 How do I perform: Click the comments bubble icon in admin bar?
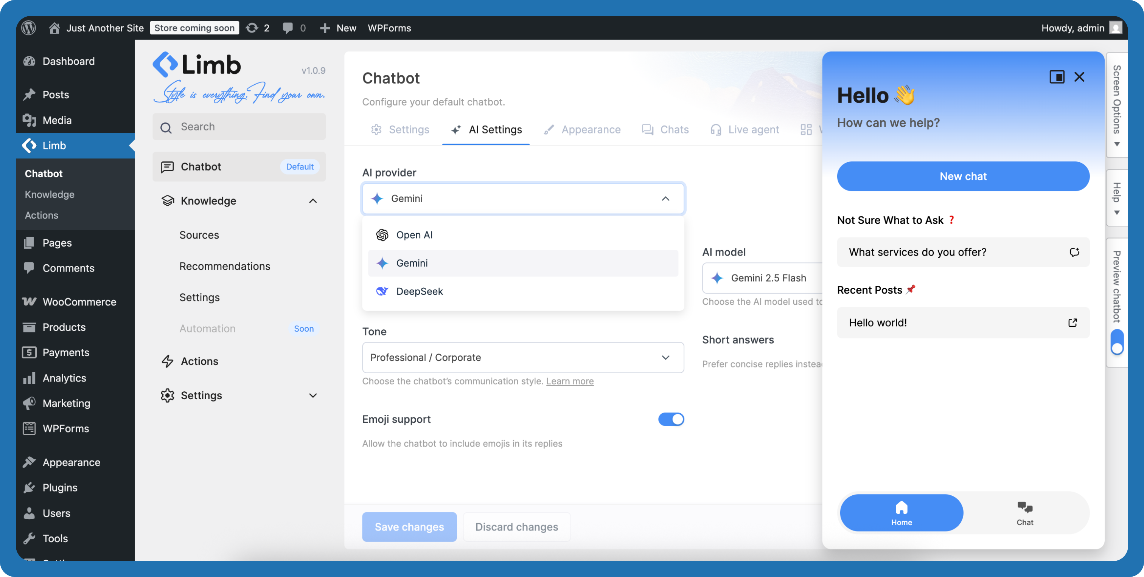(288, 28)
